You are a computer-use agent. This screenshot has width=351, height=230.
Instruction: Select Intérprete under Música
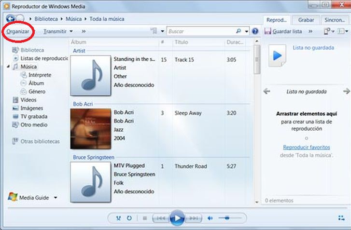[40, 75]
